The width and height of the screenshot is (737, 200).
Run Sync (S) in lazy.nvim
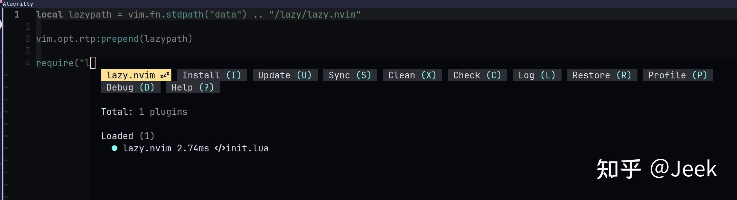click(x=350, y=75)
